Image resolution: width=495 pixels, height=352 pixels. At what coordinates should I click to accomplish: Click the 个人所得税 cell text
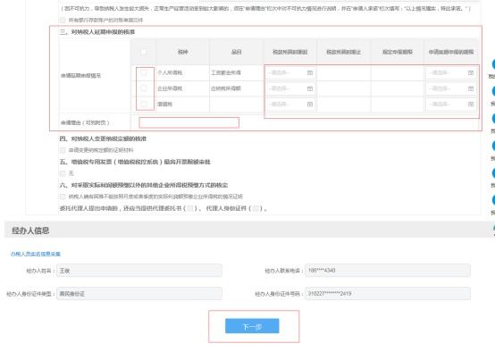(170, 72)
